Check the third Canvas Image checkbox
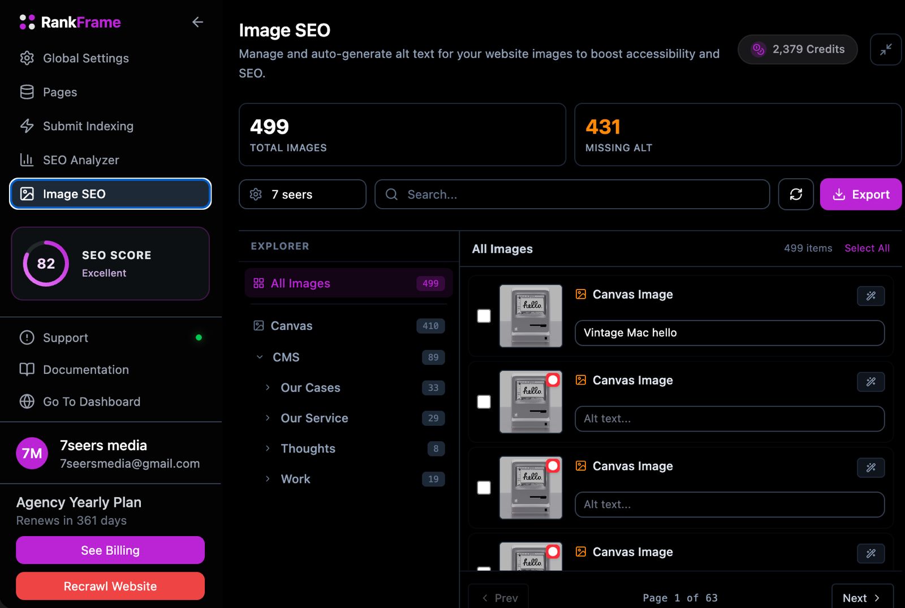The image size is (905, 608). (484, 488)
